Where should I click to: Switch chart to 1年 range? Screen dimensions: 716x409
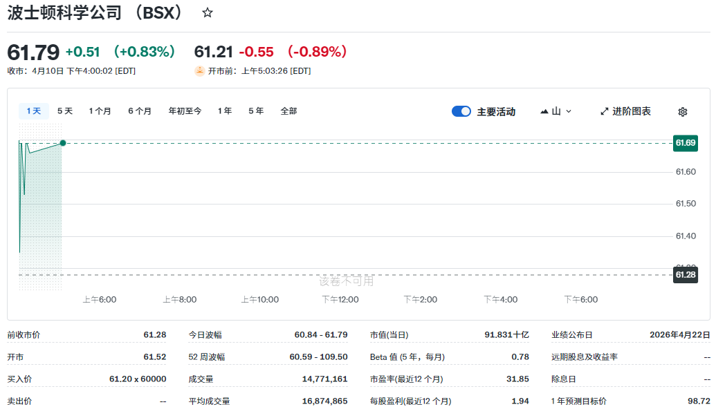click(225, 111)
